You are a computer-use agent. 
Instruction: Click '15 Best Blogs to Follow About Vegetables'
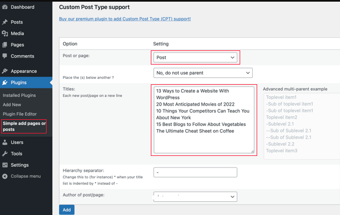(201, 124)
